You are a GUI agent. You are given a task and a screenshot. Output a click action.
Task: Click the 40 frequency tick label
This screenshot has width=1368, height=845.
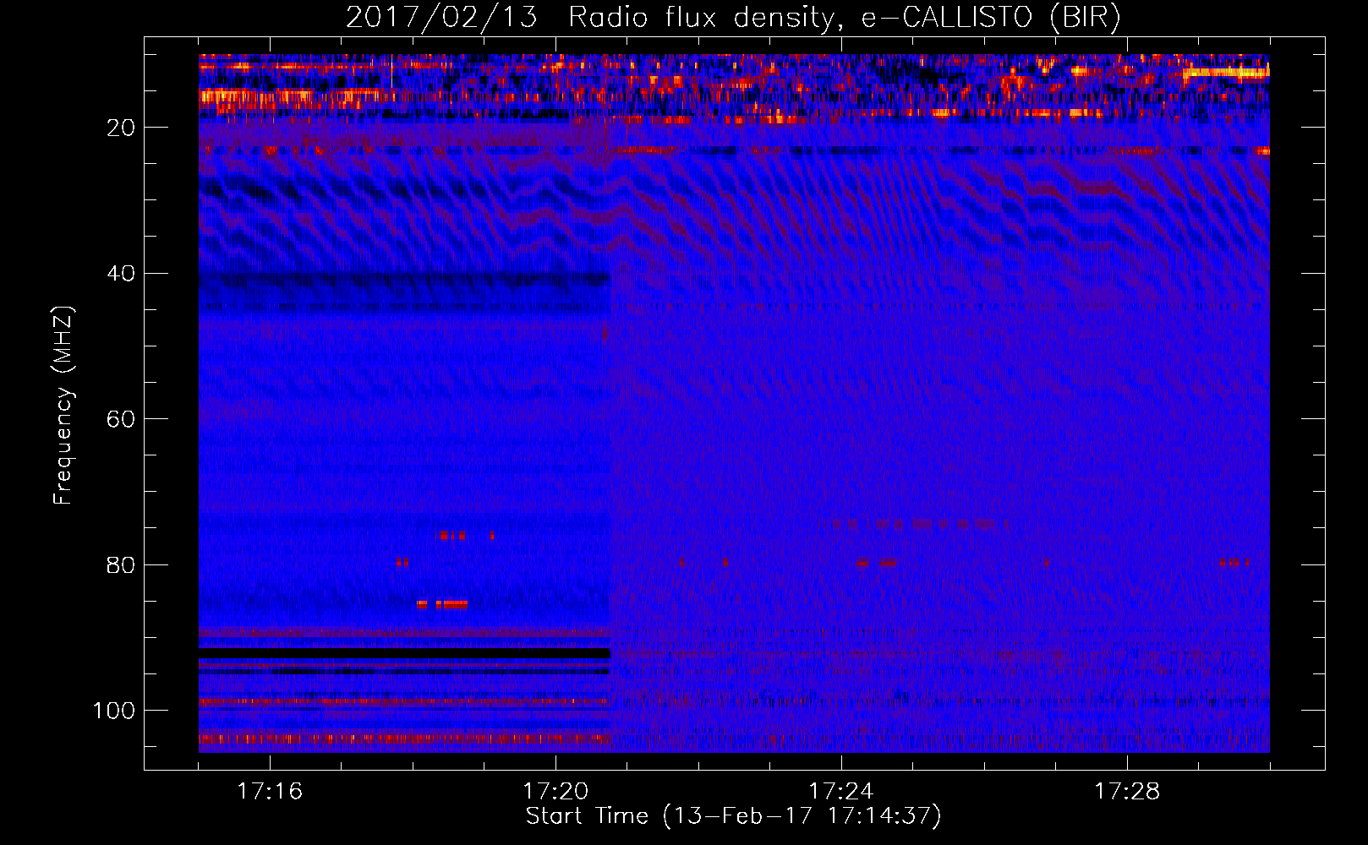121,274
